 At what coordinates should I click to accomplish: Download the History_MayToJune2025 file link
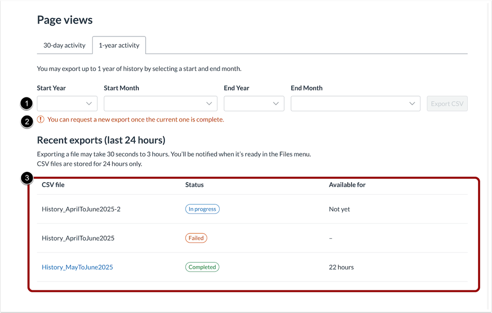tap(77, 267)
